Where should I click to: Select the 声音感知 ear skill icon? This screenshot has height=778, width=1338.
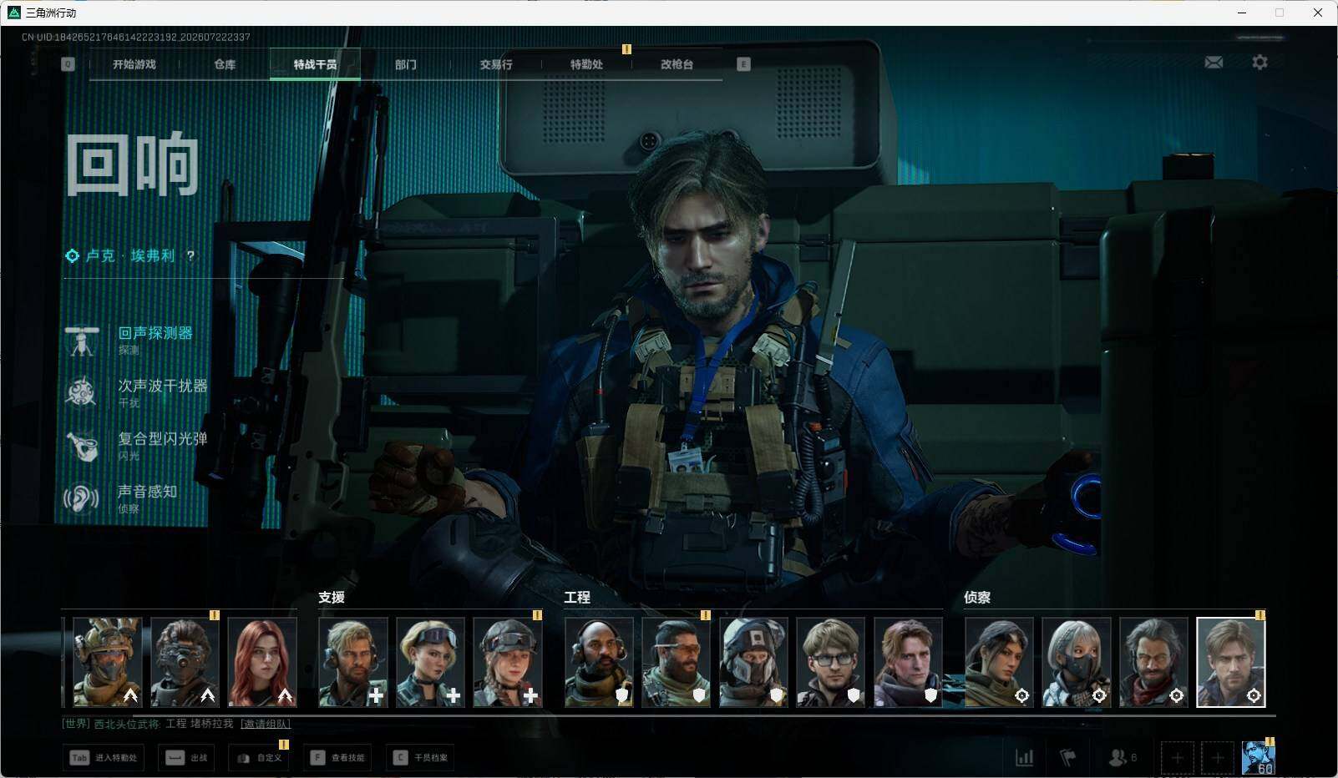tap(82, 498)
